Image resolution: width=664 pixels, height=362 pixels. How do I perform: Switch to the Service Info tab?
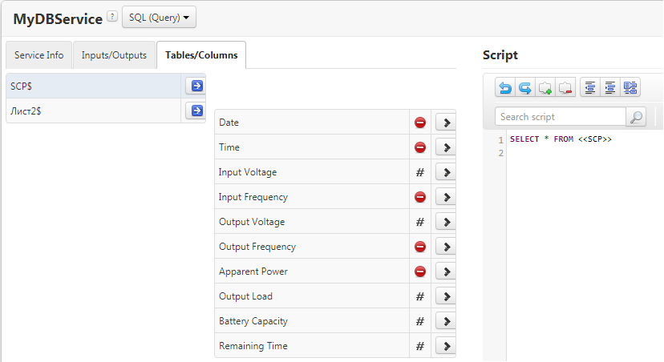38,55
